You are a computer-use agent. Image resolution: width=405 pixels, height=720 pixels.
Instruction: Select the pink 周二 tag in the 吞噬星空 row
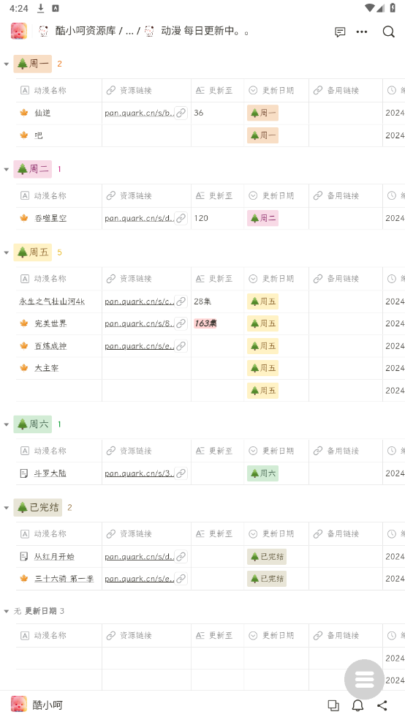click(263, 218)
